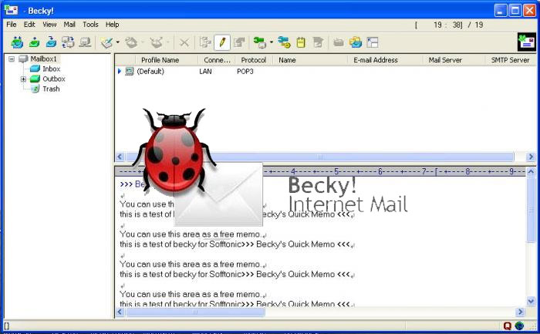
Task: Open dropdown arrow next to mailbox settings icon
Action: (x=272, y=42)
